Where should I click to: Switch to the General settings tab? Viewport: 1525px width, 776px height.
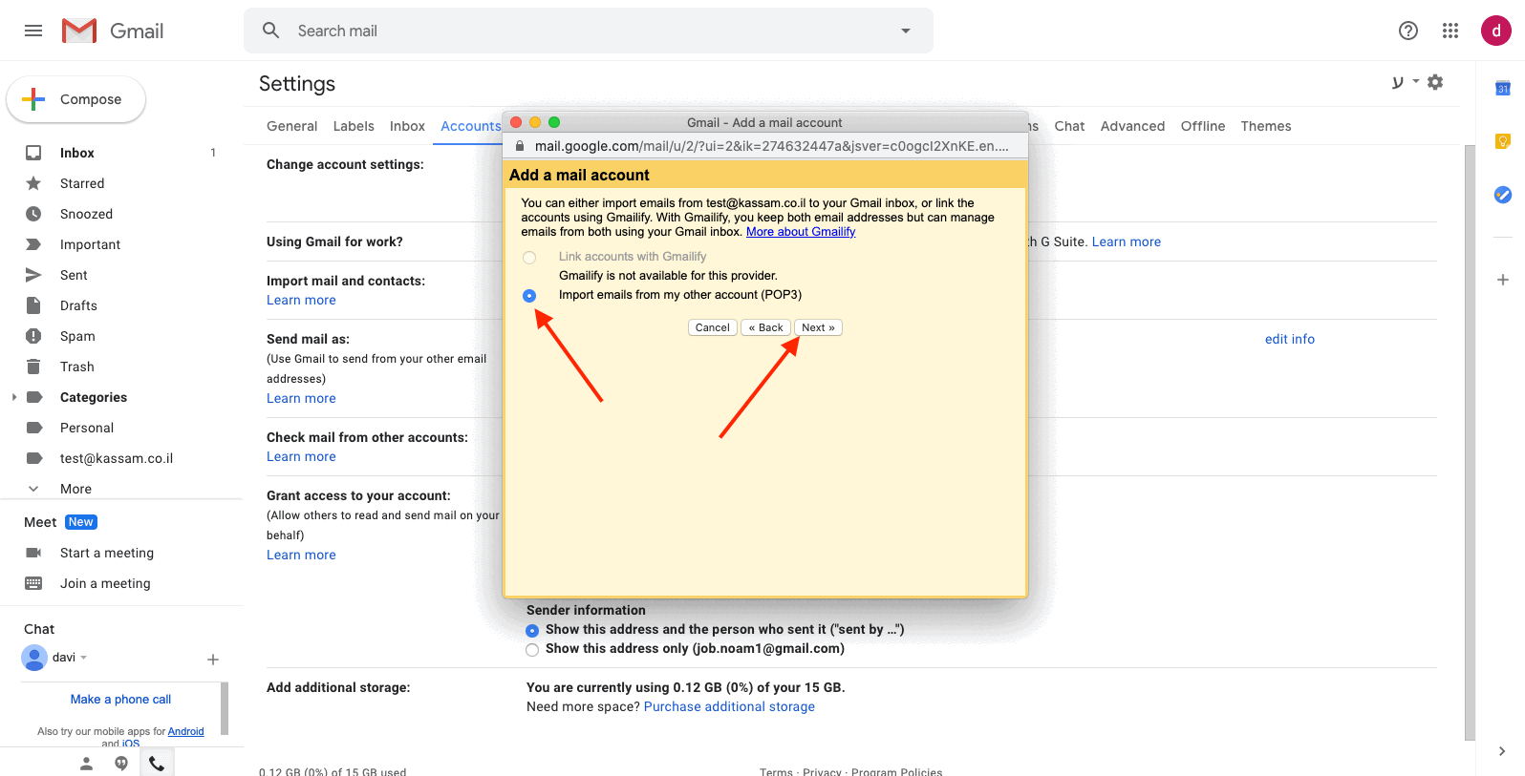point(291,126)
